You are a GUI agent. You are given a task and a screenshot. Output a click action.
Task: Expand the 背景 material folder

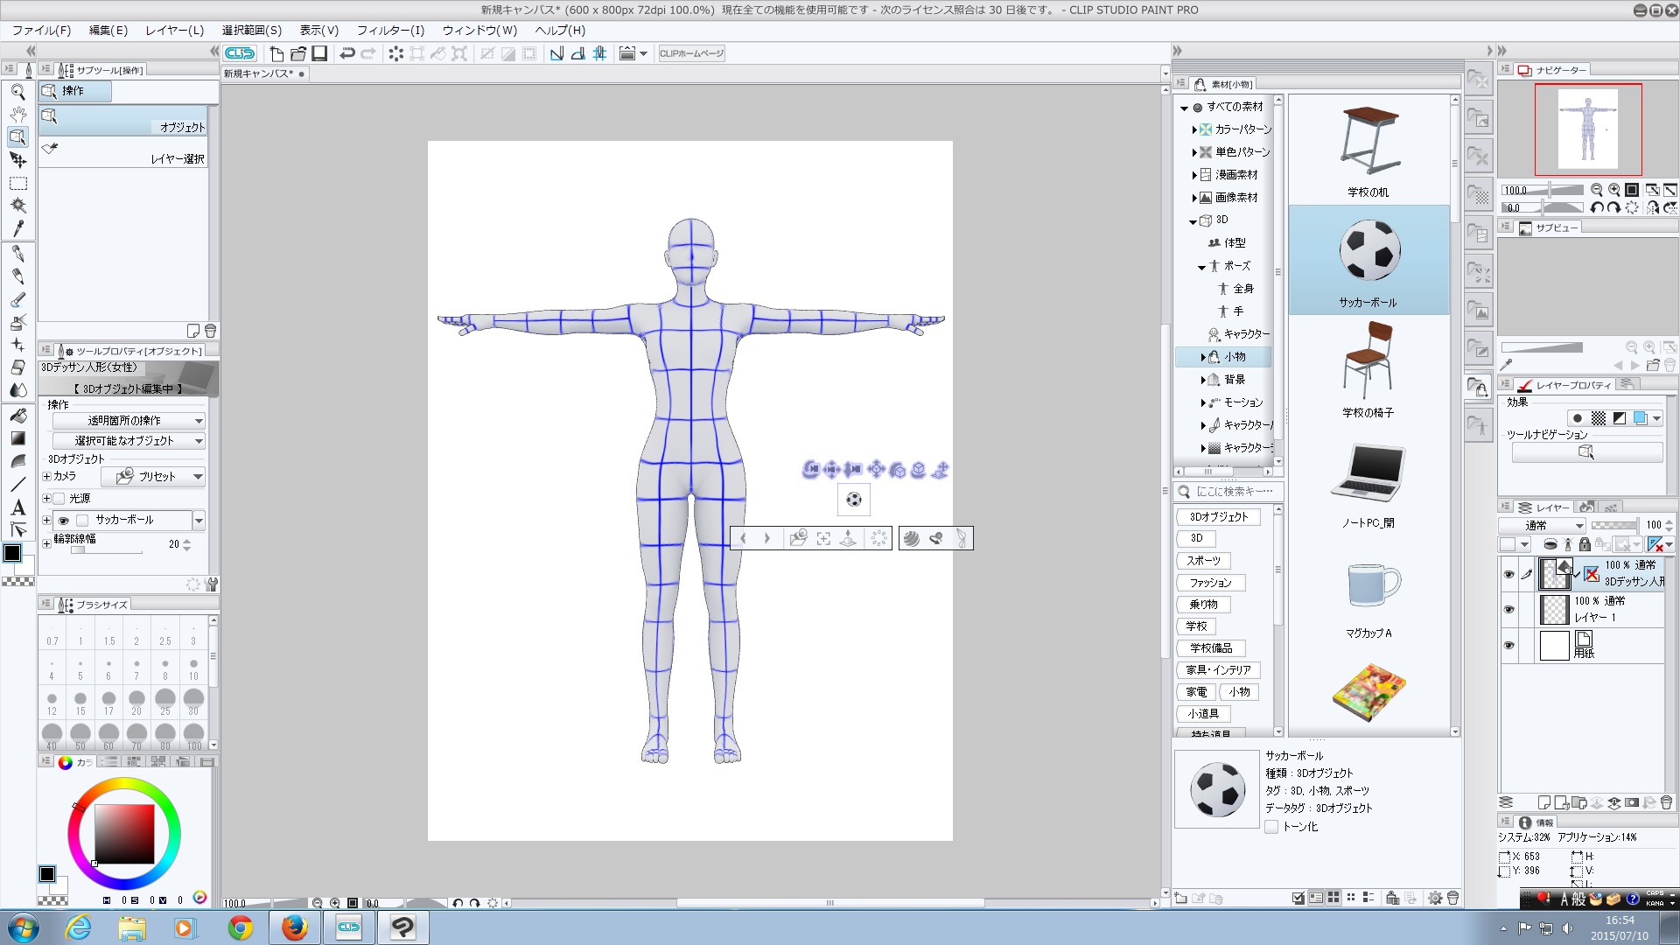click(1203, 380)
